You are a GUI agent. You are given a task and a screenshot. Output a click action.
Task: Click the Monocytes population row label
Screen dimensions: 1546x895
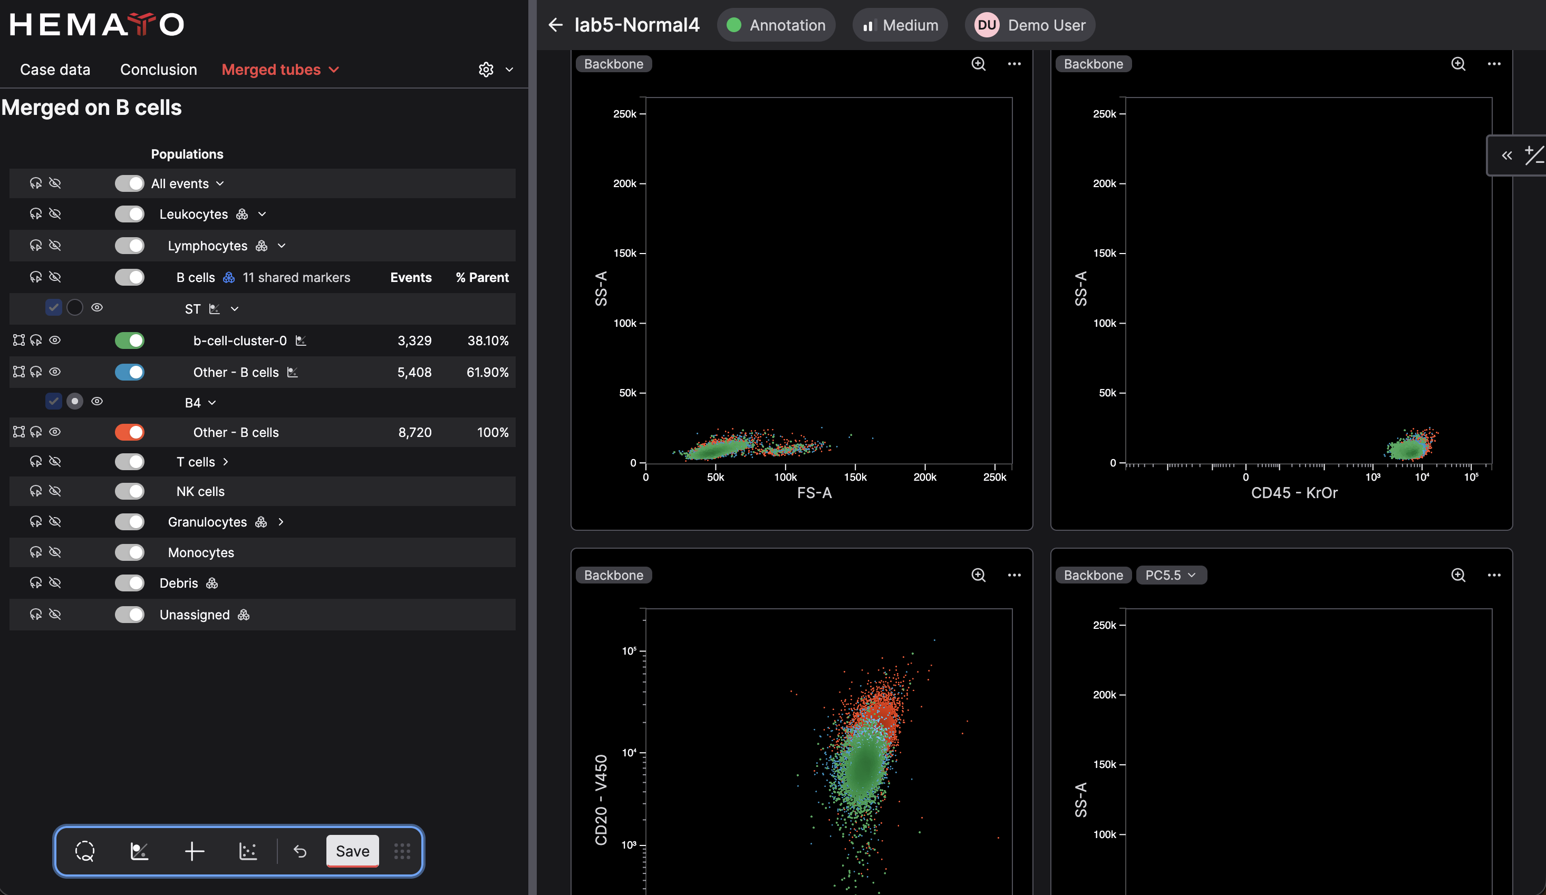[201, 553]
